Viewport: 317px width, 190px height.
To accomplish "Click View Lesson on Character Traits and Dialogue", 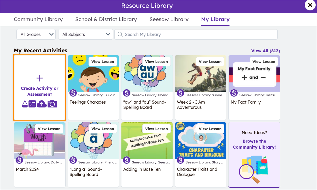I will click(x=210, y=129).
